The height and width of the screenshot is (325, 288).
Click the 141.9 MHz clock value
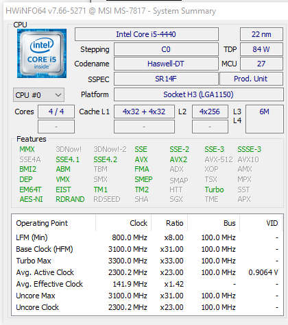(x=130, y=284)
